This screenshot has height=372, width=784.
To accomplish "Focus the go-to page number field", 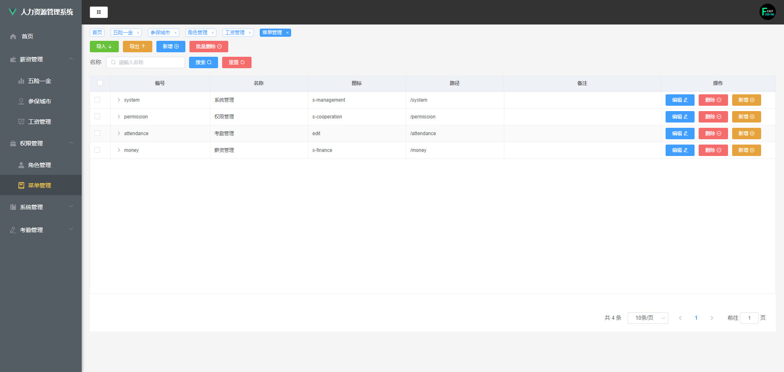I will coord(749,318).
